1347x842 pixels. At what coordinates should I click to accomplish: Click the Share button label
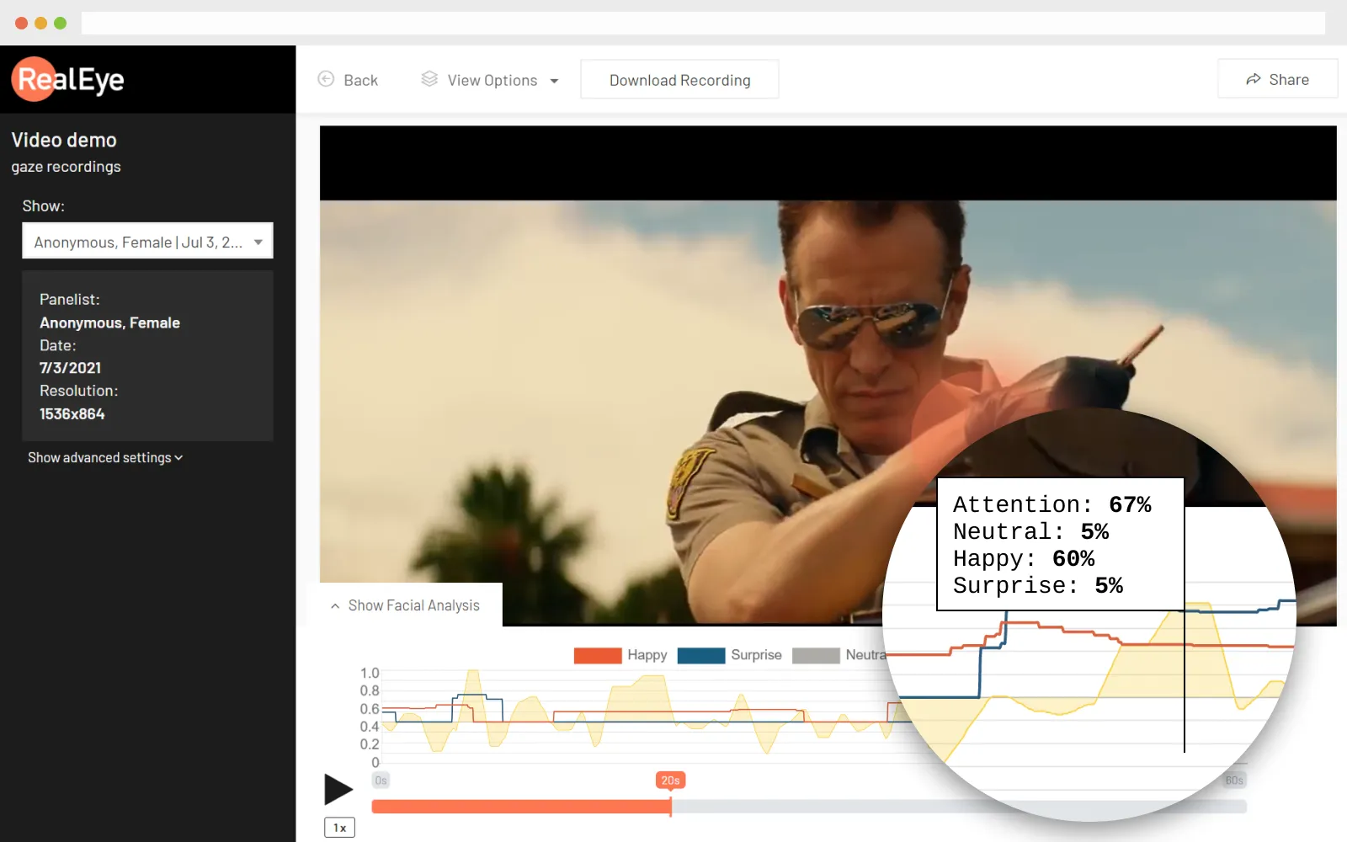click(1289, 80)
